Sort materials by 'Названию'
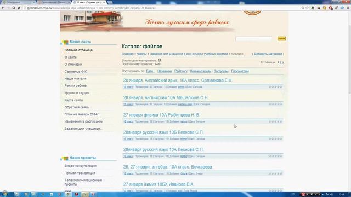This screenshot has width=351, height=197. (x=165, y=71)
